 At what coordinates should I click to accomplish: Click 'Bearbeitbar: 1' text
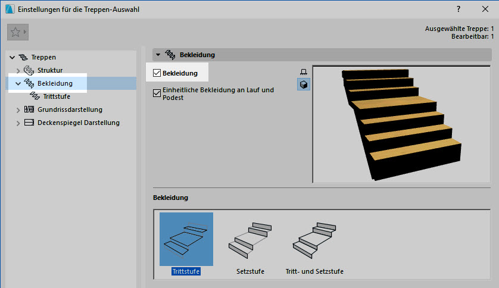(473, 36)
